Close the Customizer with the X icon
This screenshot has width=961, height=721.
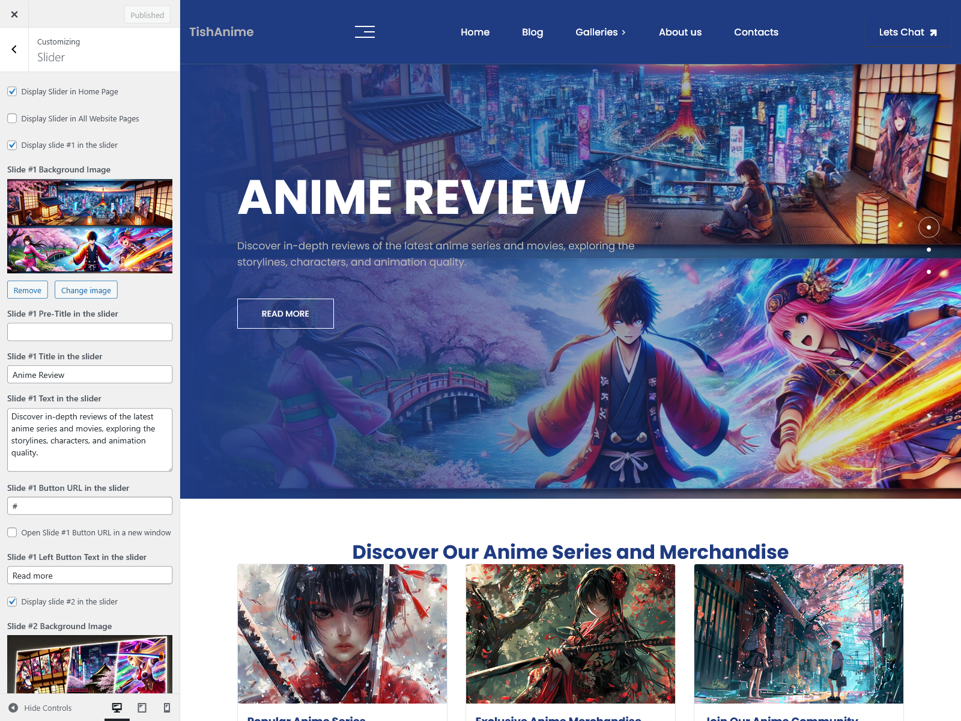[14, 14]
